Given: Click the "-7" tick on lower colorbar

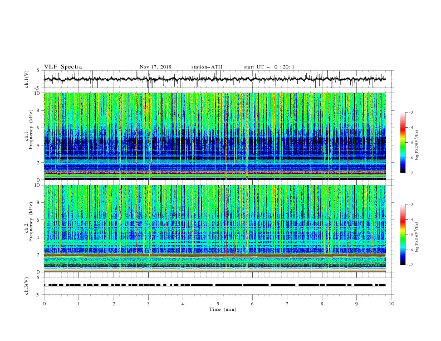Looking at the screenshot, I should [411, 265].
